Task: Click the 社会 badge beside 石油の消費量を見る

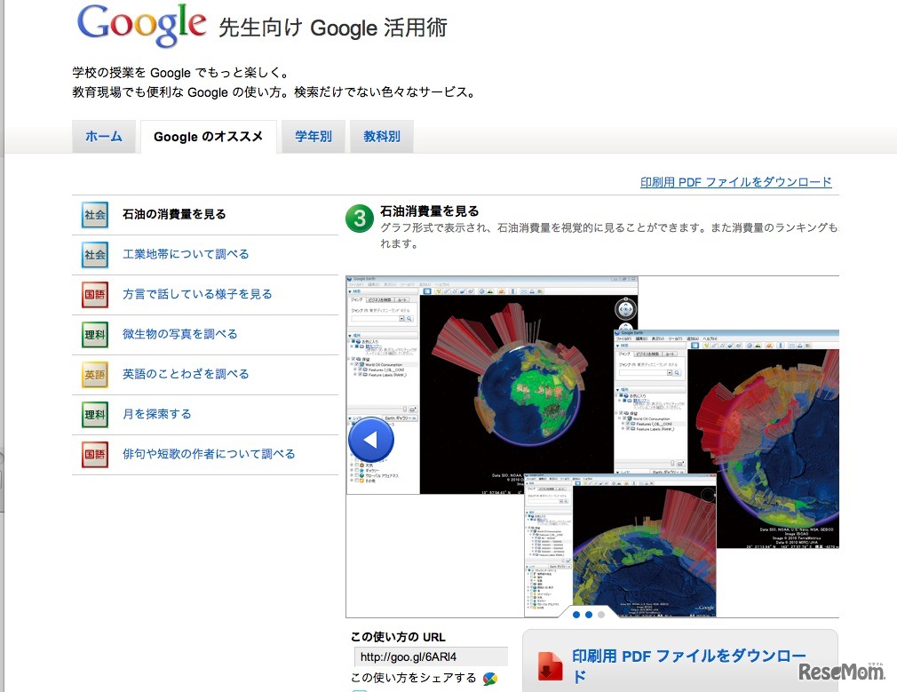Action: coord(94,214)
